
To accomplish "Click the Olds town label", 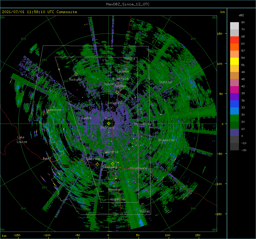I will tap(108, 118).
